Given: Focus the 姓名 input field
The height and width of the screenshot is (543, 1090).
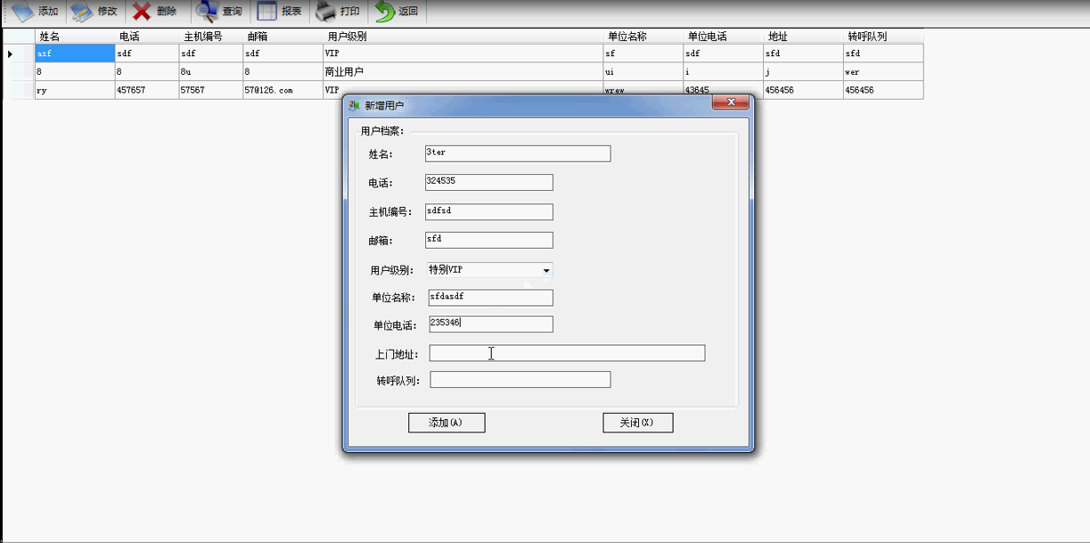Looking at the screenshot, I should pyautogui.click(x=518, y=153).
